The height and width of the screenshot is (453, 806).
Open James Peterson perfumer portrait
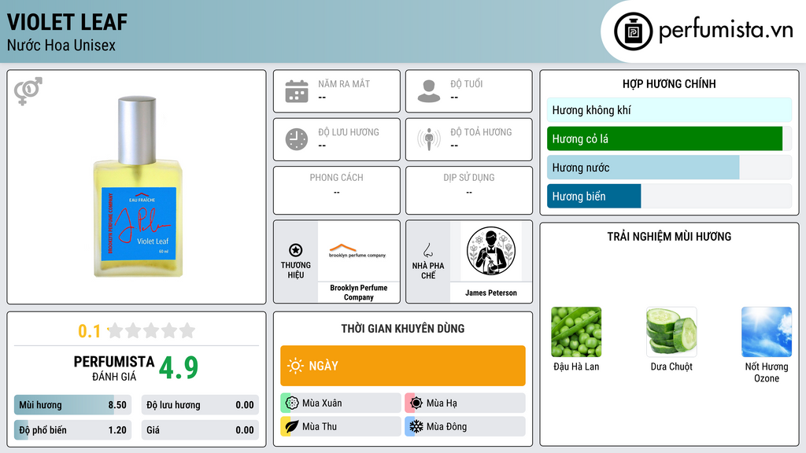point(491,251)
